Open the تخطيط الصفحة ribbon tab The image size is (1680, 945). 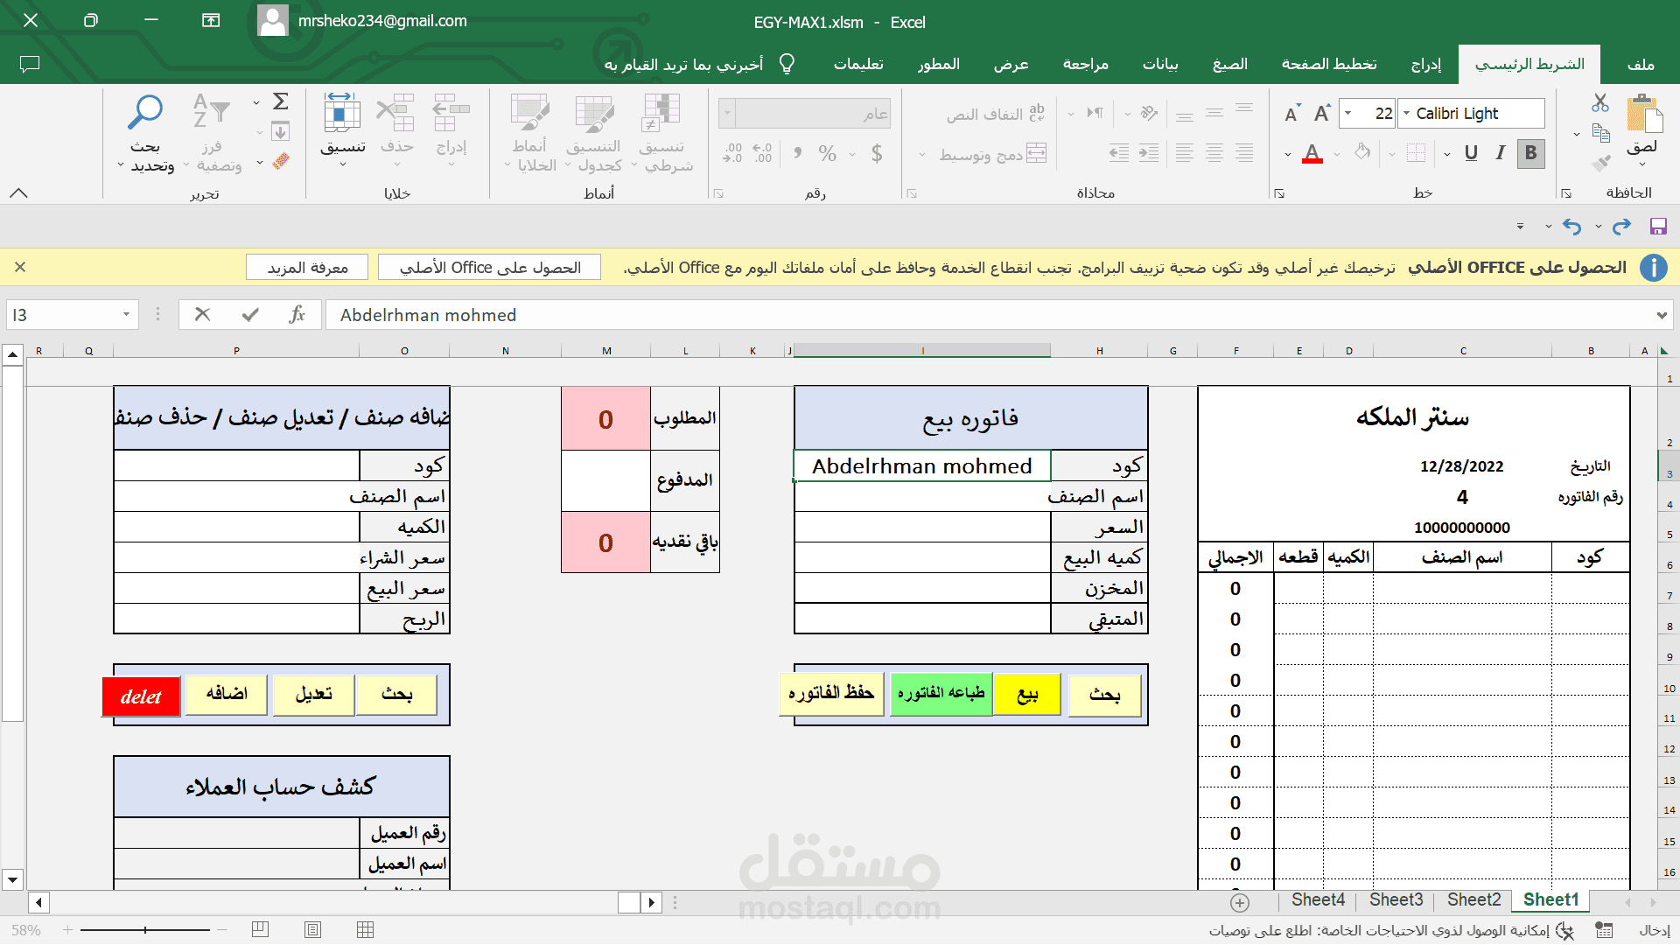tap(1329, 65)
